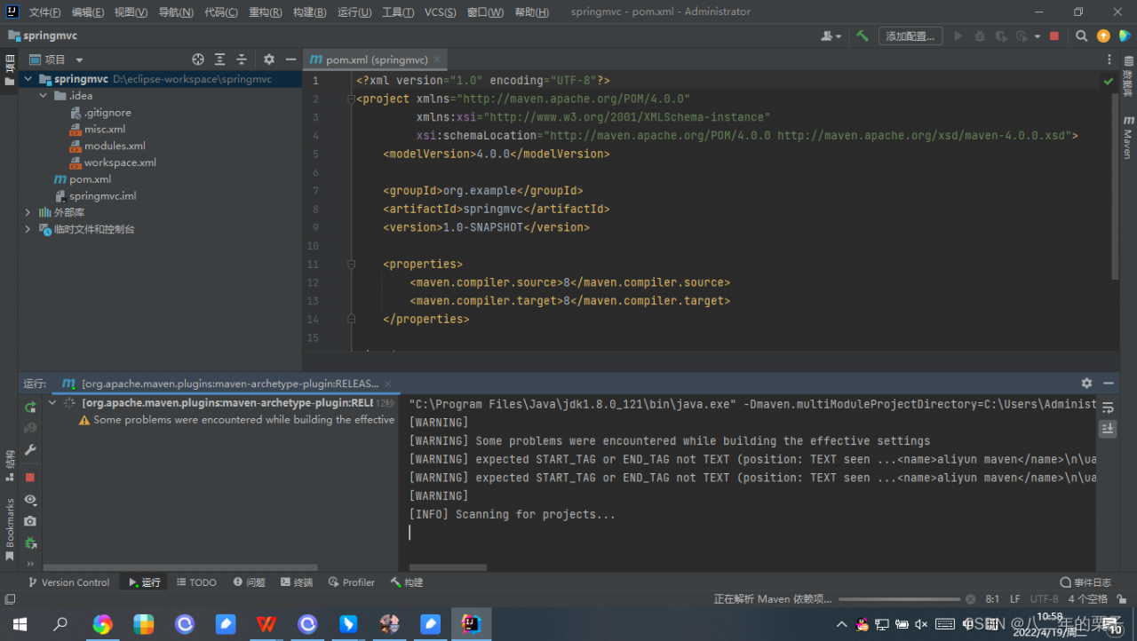Select pom.xml in the project tree
This screenshot has height=641, width=1137.
tap(90, 179)
